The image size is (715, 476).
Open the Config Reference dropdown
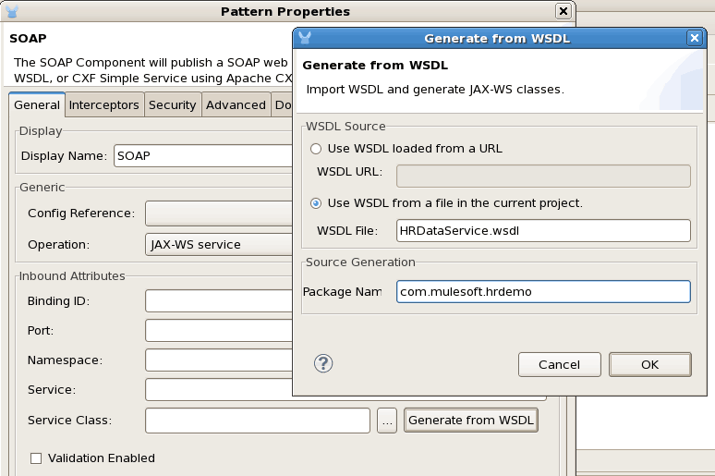[219, 214]
